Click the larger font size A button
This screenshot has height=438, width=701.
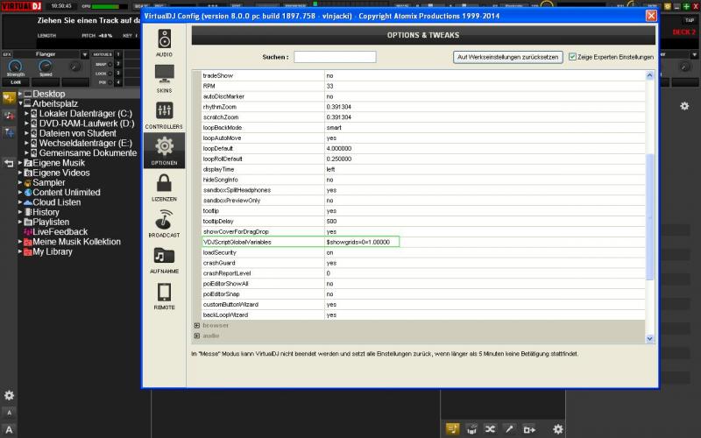(x=9, y=429)
